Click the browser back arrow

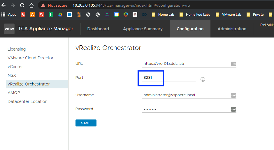4,5
